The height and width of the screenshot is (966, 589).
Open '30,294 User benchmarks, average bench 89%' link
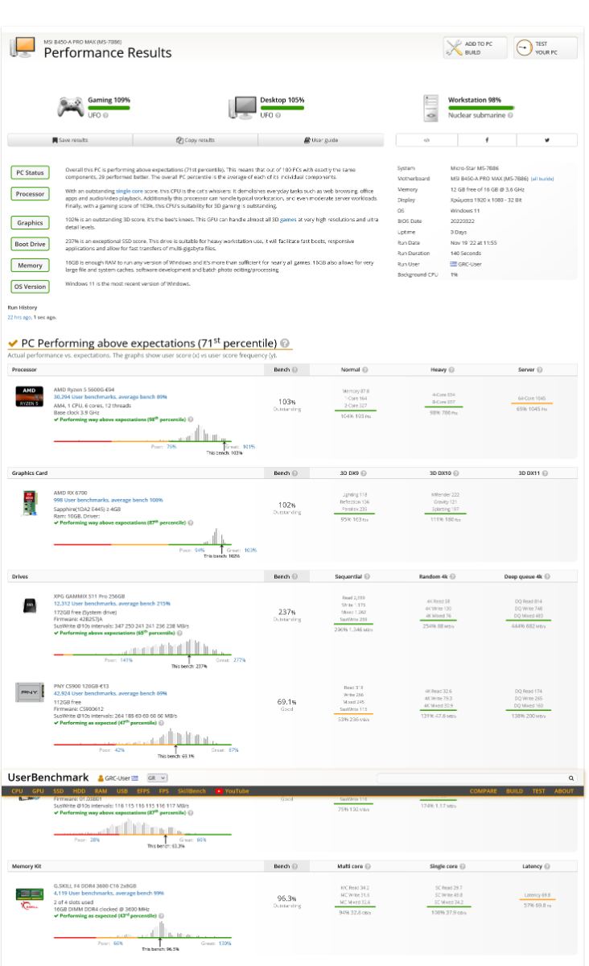coord(110,397)
